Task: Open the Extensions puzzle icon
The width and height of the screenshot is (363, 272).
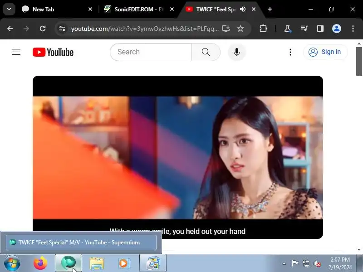Action: point(263,29)
